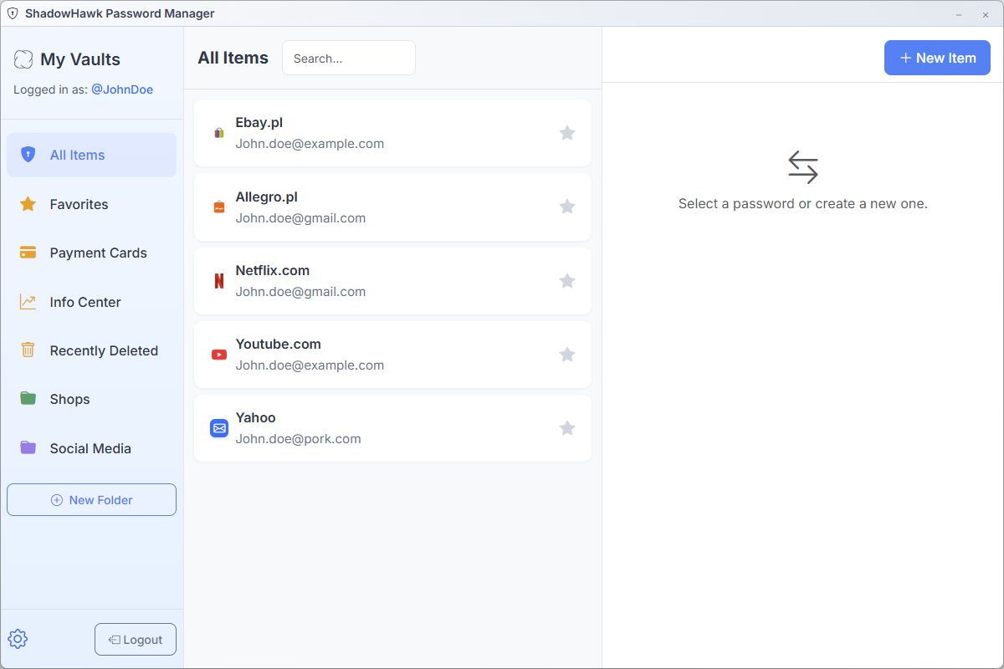Open Recently Deleted via the trash icon
This screenshot has width=1004, height=669.
(x=28, y=350)
